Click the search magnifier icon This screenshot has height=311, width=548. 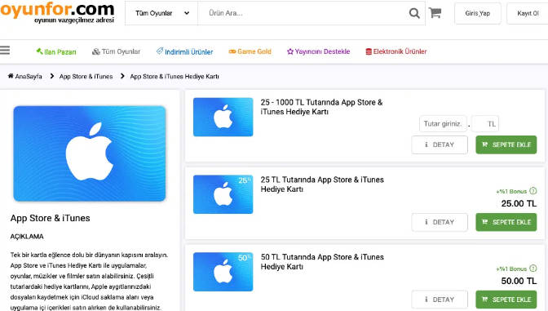click(414, 14)
